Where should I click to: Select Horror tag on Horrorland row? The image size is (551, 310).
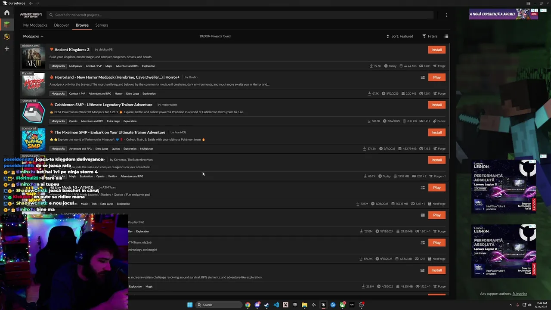pos(118,93)
